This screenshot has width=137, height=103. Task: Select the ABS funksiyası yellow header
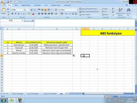pyautogui.click(x=108, y=33)
